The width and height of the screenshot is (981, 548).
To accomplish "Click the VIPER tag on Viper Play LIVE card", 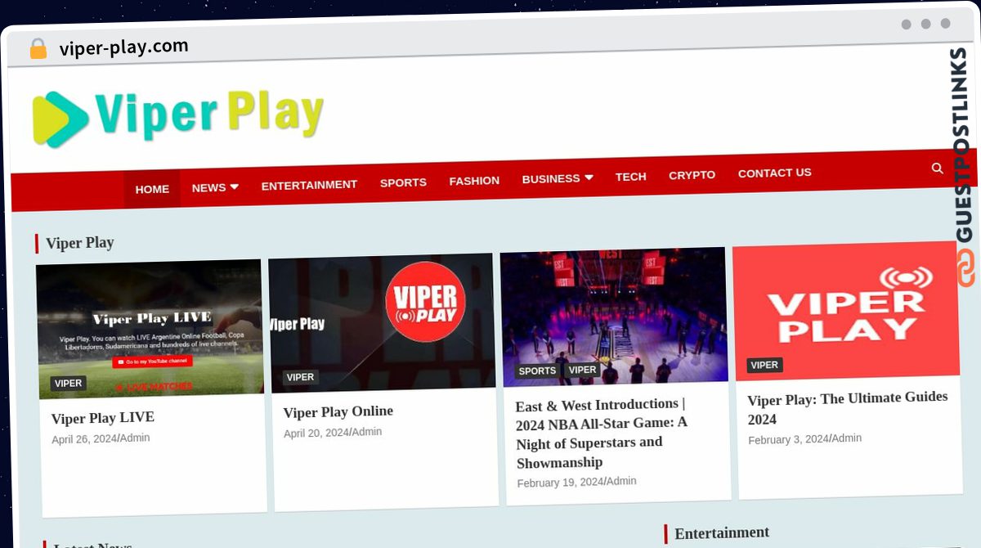I will (69, 384).
